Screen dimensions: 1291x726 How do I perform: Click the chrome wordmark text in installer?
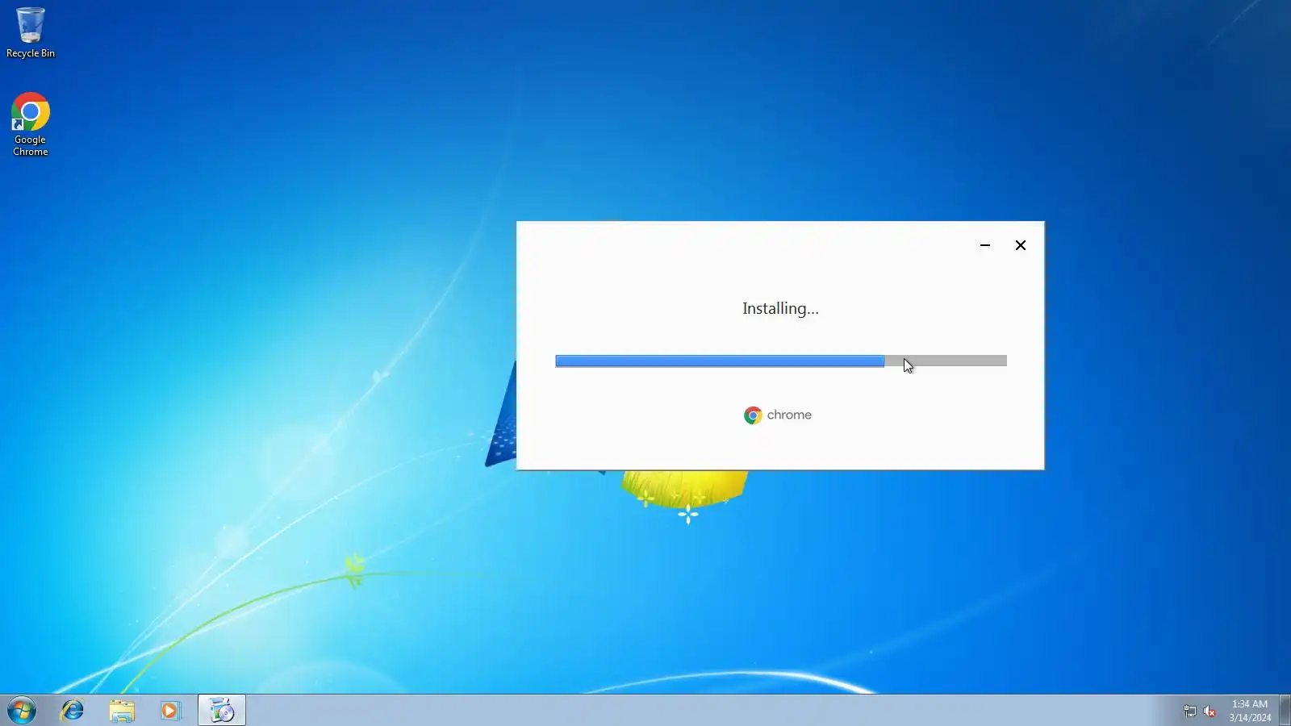click(789, 415)
